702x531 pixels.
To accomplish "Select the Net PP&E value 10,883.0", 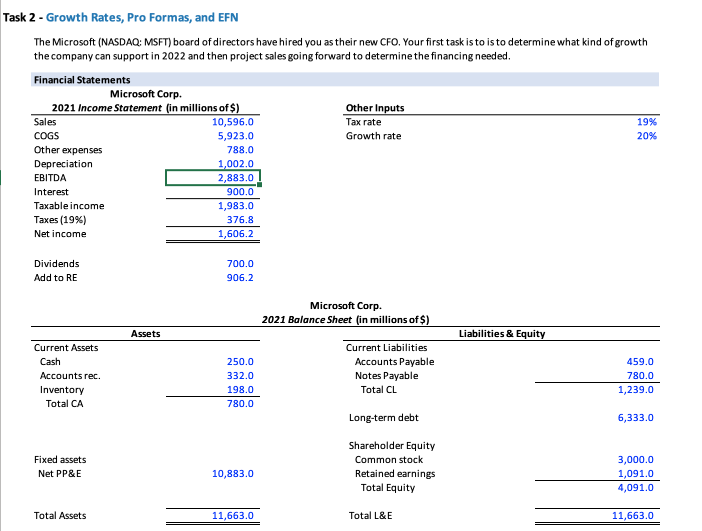I will (232, 474).
